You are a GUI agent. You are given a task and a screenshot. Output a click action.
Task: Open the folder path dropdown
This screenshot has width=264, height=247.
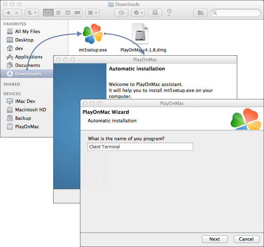coord(31,13)
